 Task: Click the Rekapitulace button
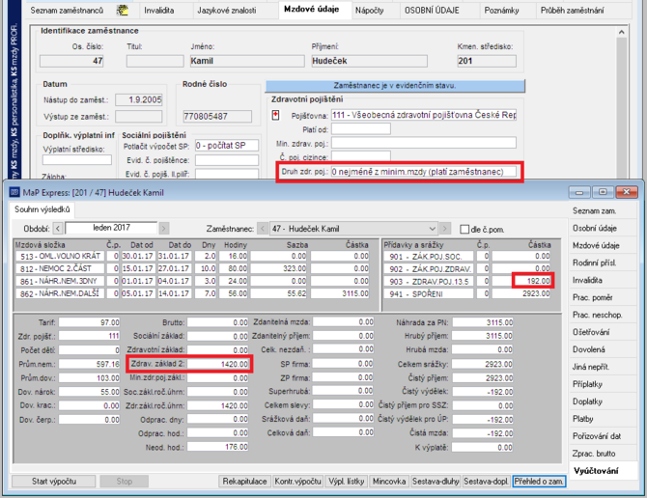pyautogui.click(x=244, y=481)
